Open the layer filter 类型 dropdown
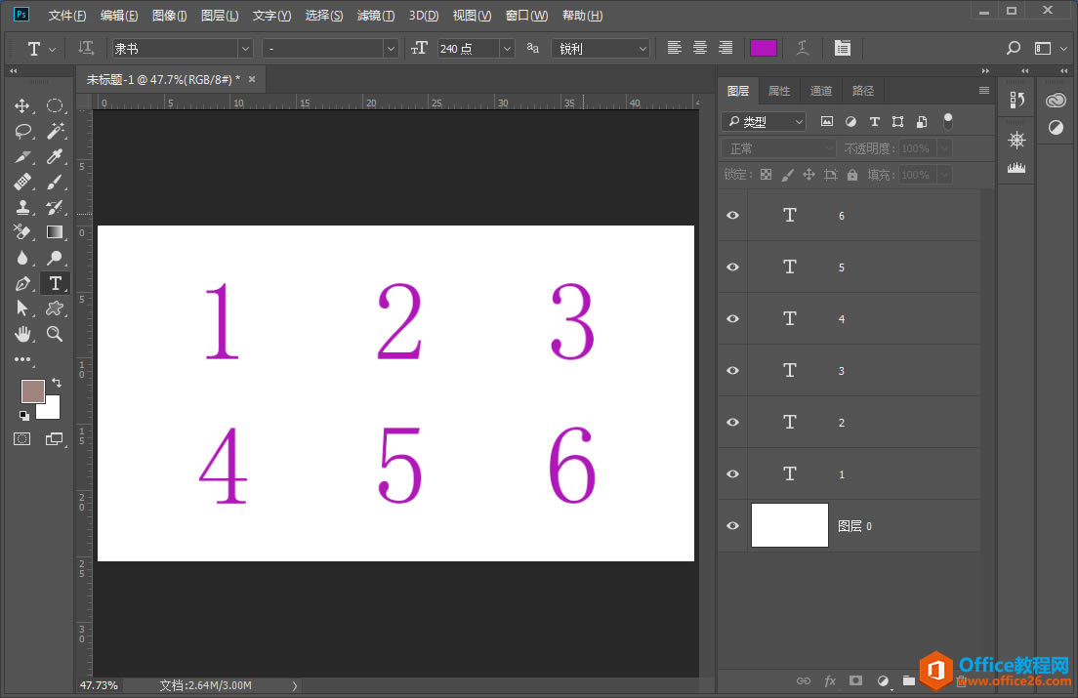 [x=764, y=122]
